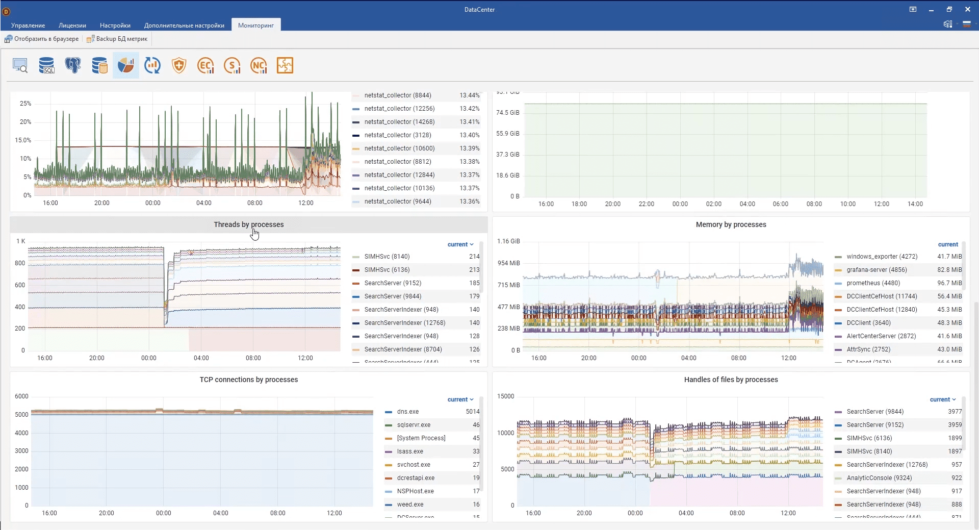Open the database storage cylinder icon
979x530 pixels.
99,65
